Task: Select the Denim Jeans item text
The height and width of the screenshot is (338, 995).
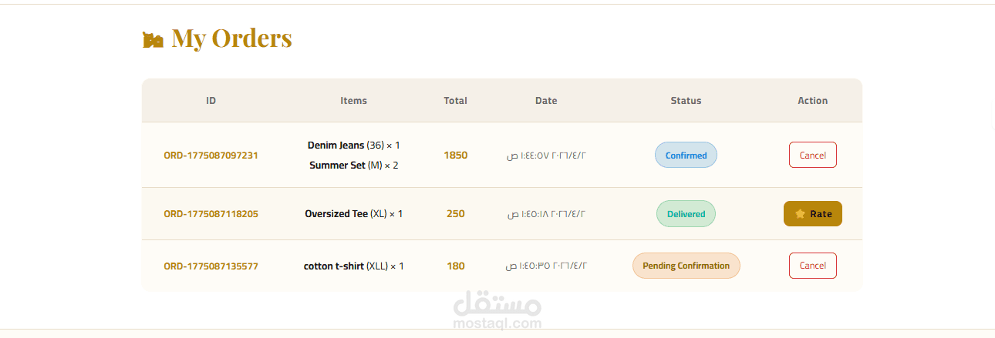Action: point(336,145)
